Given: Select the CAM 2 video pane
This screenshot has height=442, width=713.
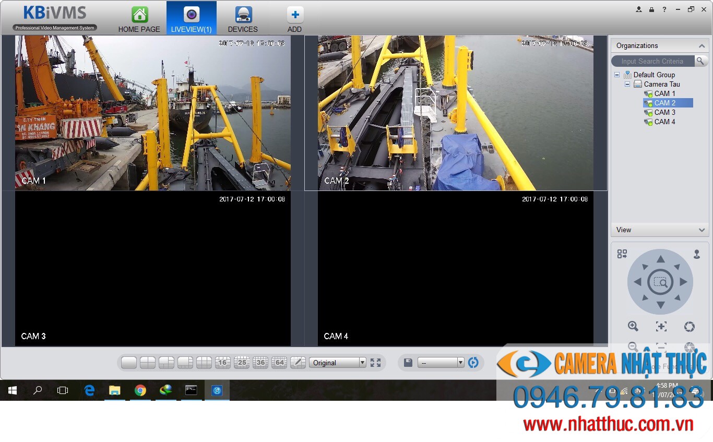Looking at the screenshot, I should coord(456,113).
